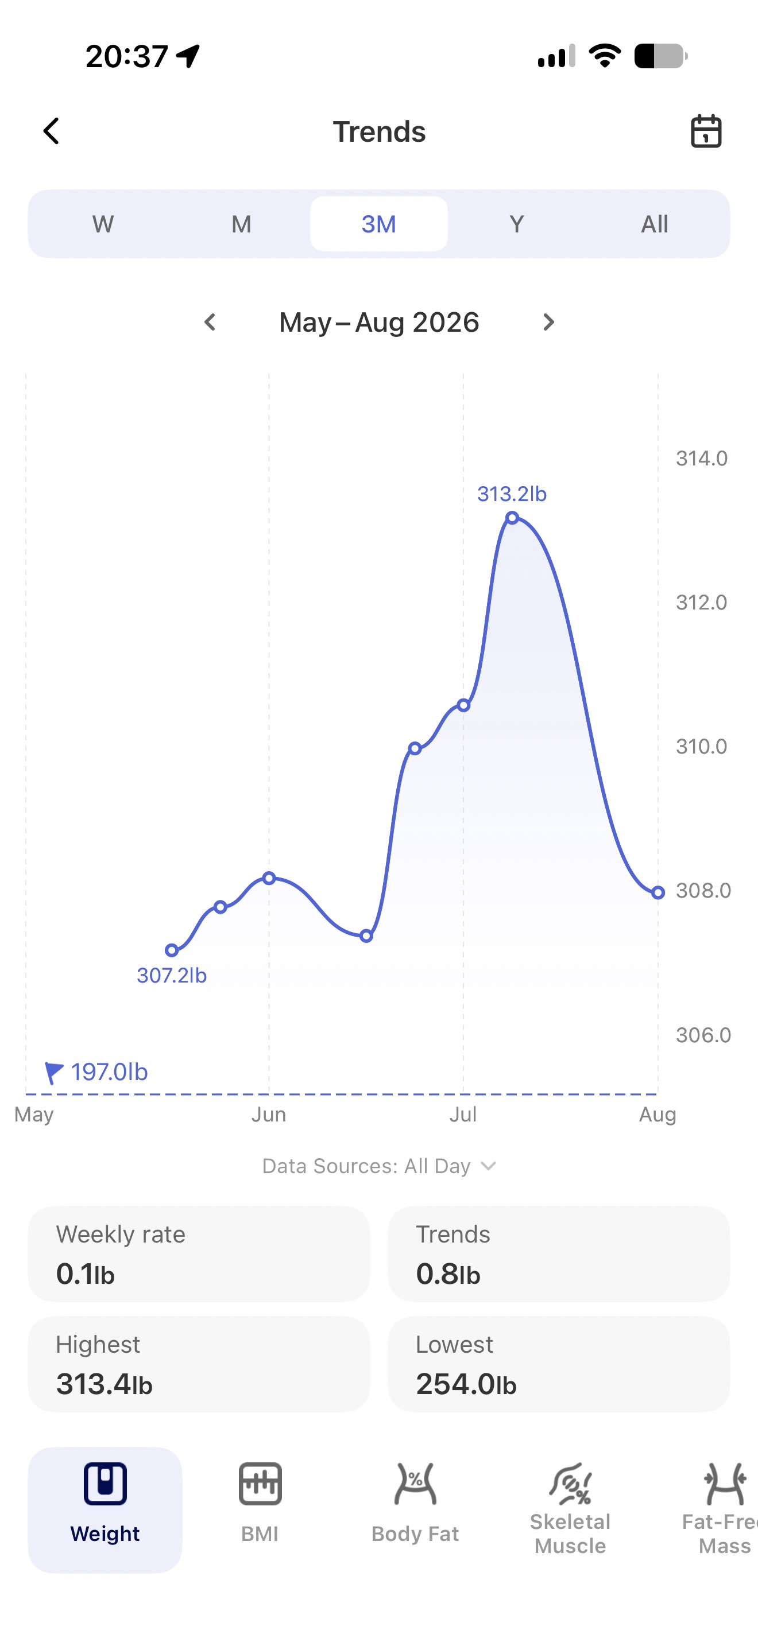
Task: Go to previous period before May–Aug 2026
Action: (x=210, y=322)
